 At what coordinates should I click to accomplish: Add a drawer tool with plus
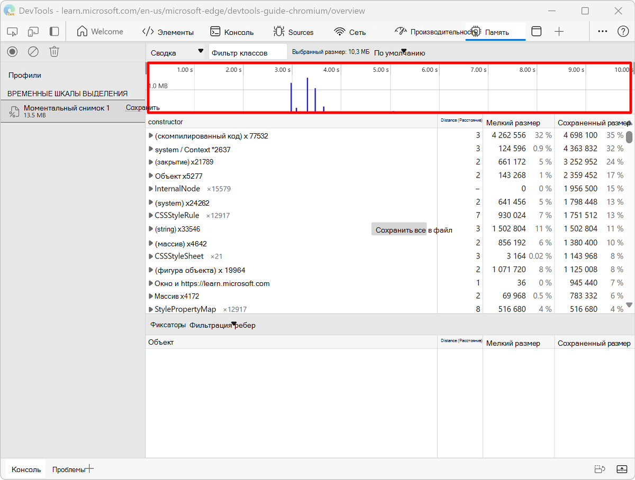point(89,468)
